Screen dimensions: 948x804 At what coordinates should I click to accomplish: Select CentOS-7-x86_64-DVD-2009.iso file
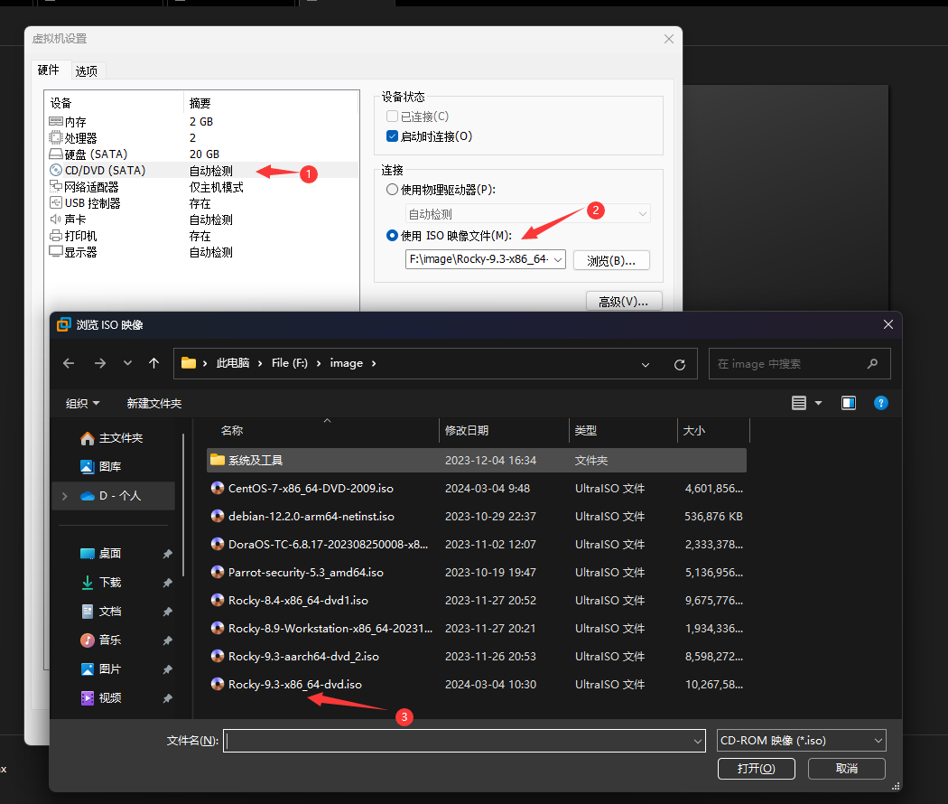click(477, 488)
